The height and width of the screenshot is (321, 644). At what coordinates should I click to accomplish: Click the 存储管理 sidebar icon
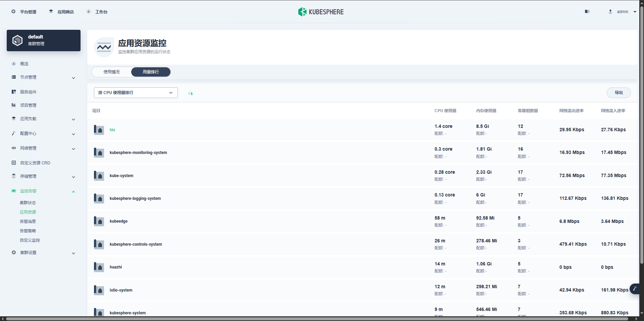tap(14, 176)
